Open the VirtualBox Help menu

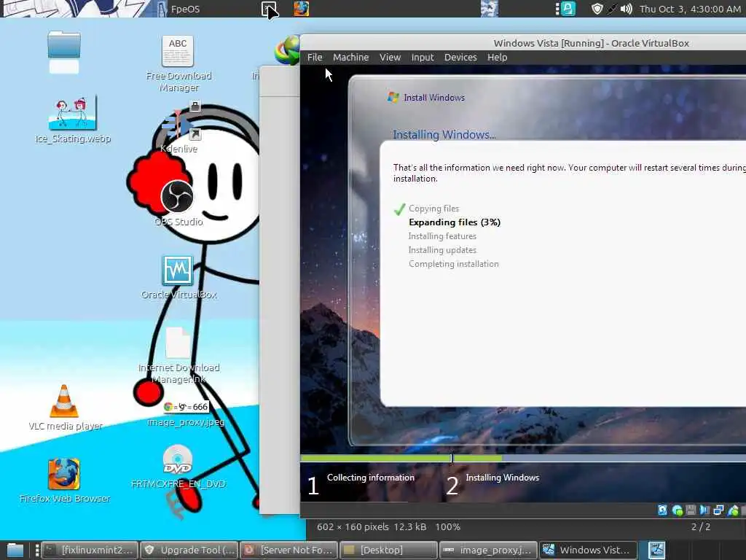point(497,57)
